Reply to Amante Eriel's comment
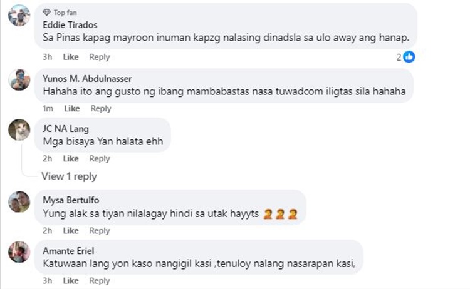The width and height of the screenshot is (470, 289). (100, 281)
